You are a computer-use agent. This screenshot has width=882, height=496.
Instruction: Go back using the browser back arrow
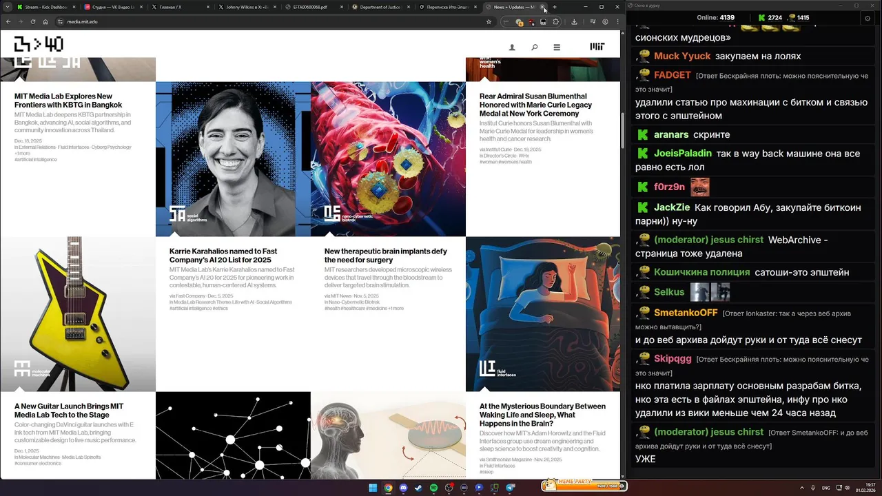[8, 21]
